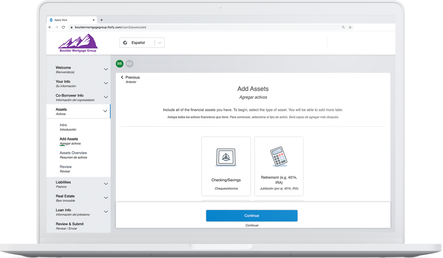
Task: Click the gray ED co-borrower avatar
Action: tap(129, 63)
